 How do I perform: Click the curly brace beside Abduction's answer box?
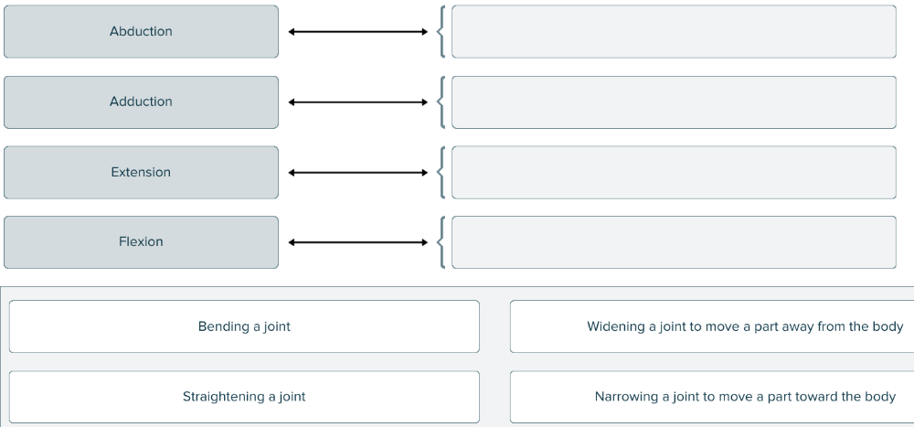pyautogui.click(x=441, y=32)
